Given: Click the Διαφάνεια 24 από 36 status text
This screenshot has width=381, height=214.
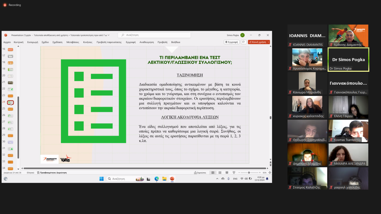Looking at the screenshot, I should point(12,173).
